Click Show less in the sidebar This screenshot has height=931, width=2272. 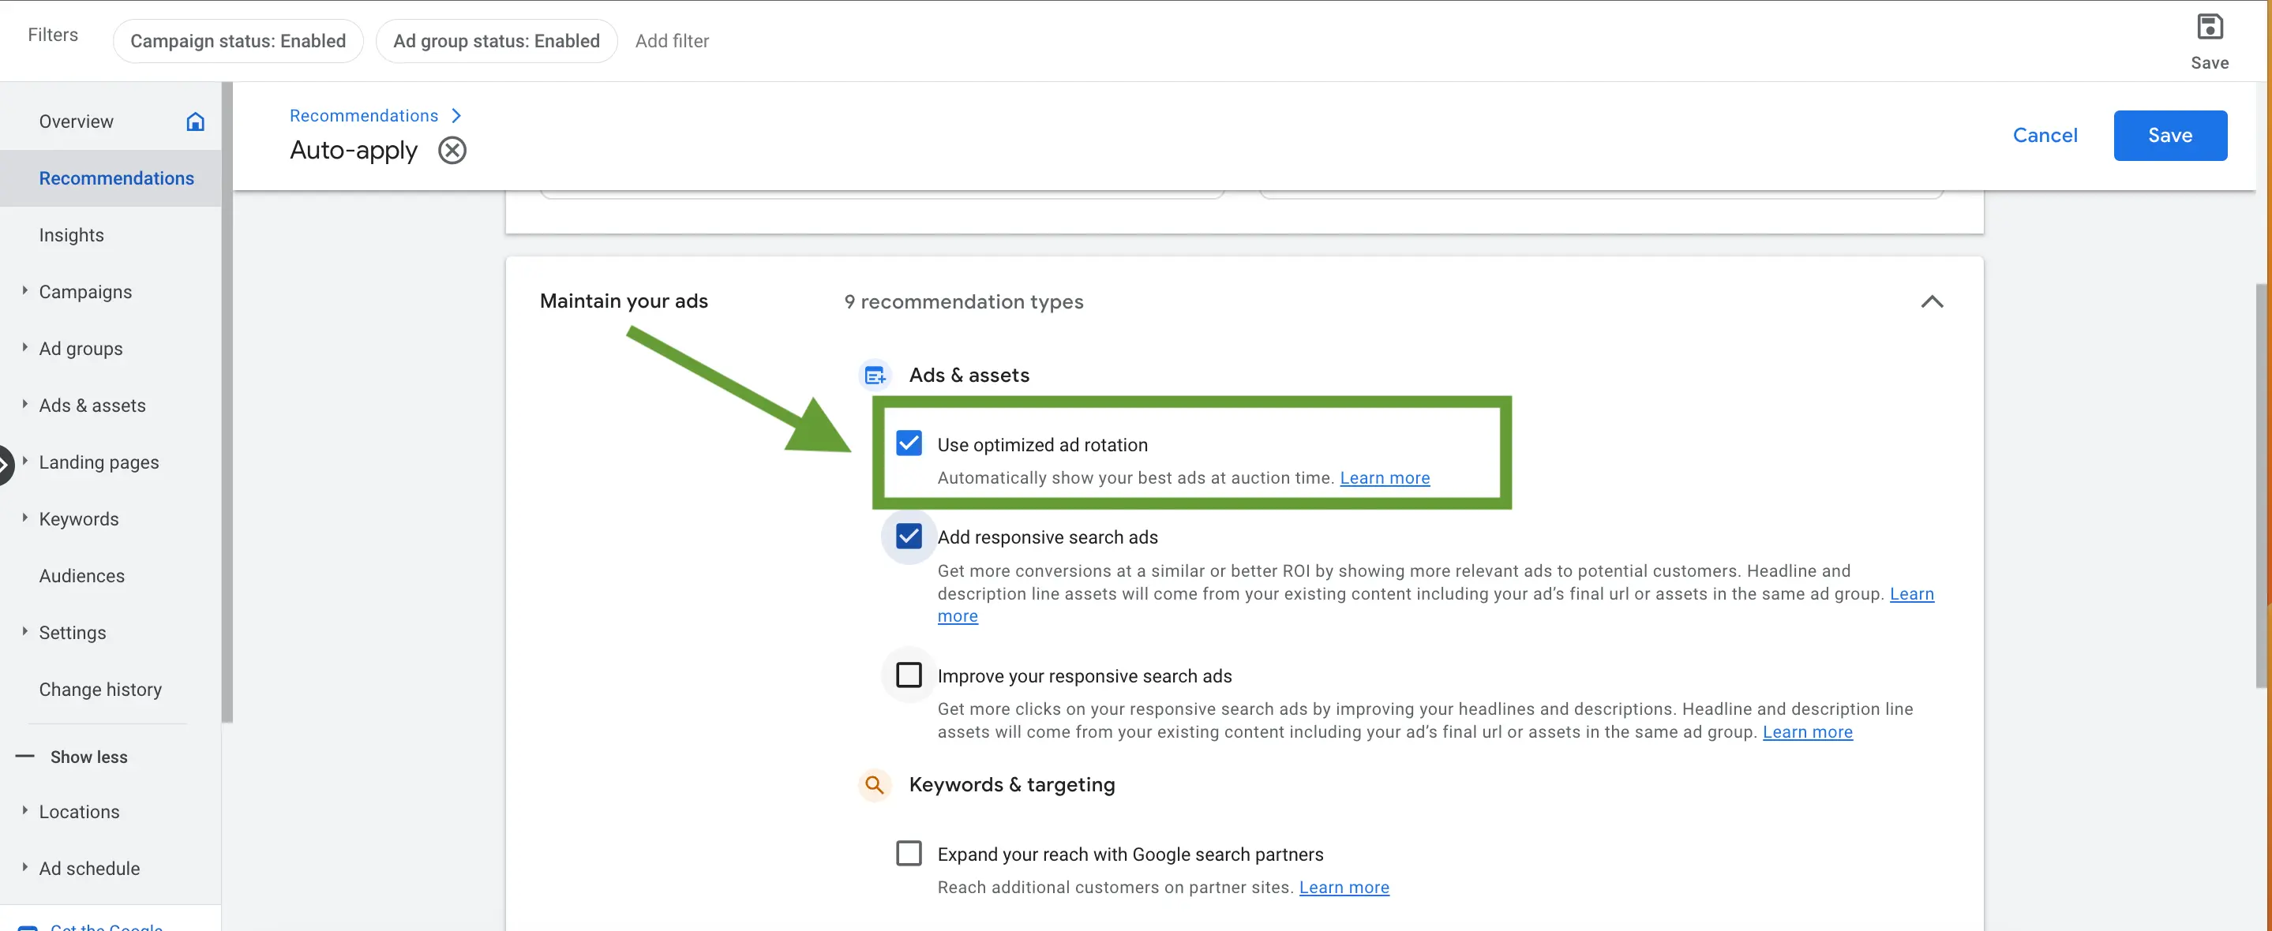point(88,757)
